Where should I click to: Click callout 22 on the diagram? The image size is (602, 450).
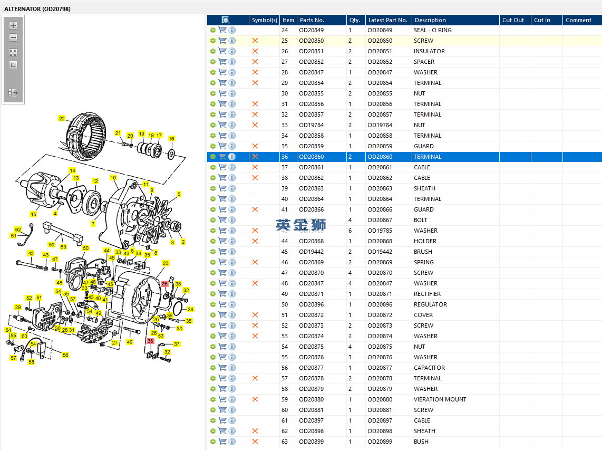point(62,119)
